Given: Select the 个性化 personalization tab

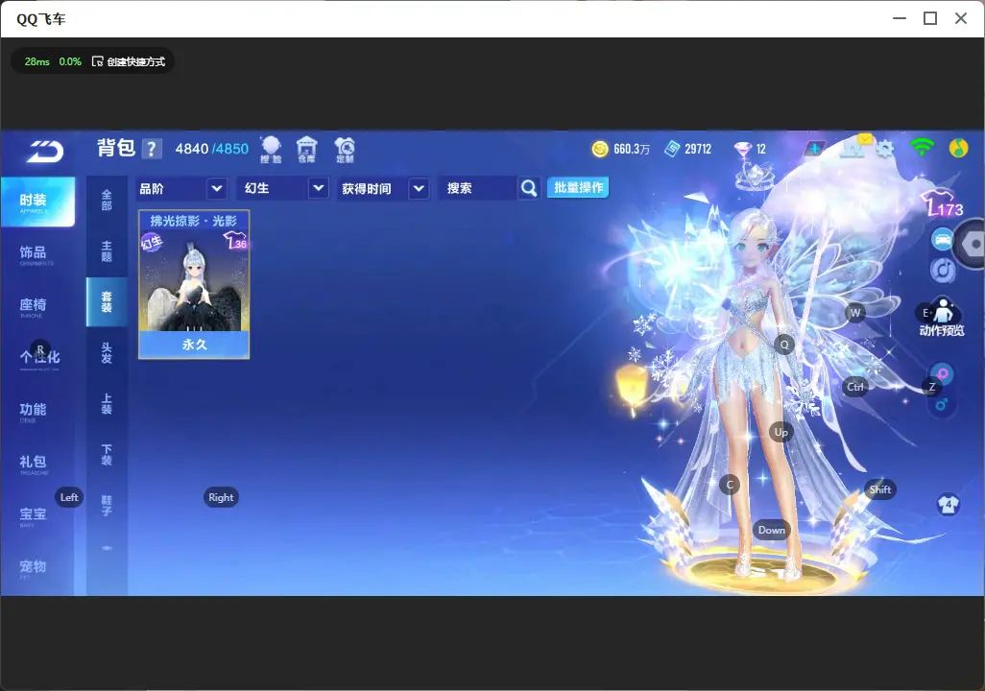Looking at the screenshot, I should pos(37,359).
